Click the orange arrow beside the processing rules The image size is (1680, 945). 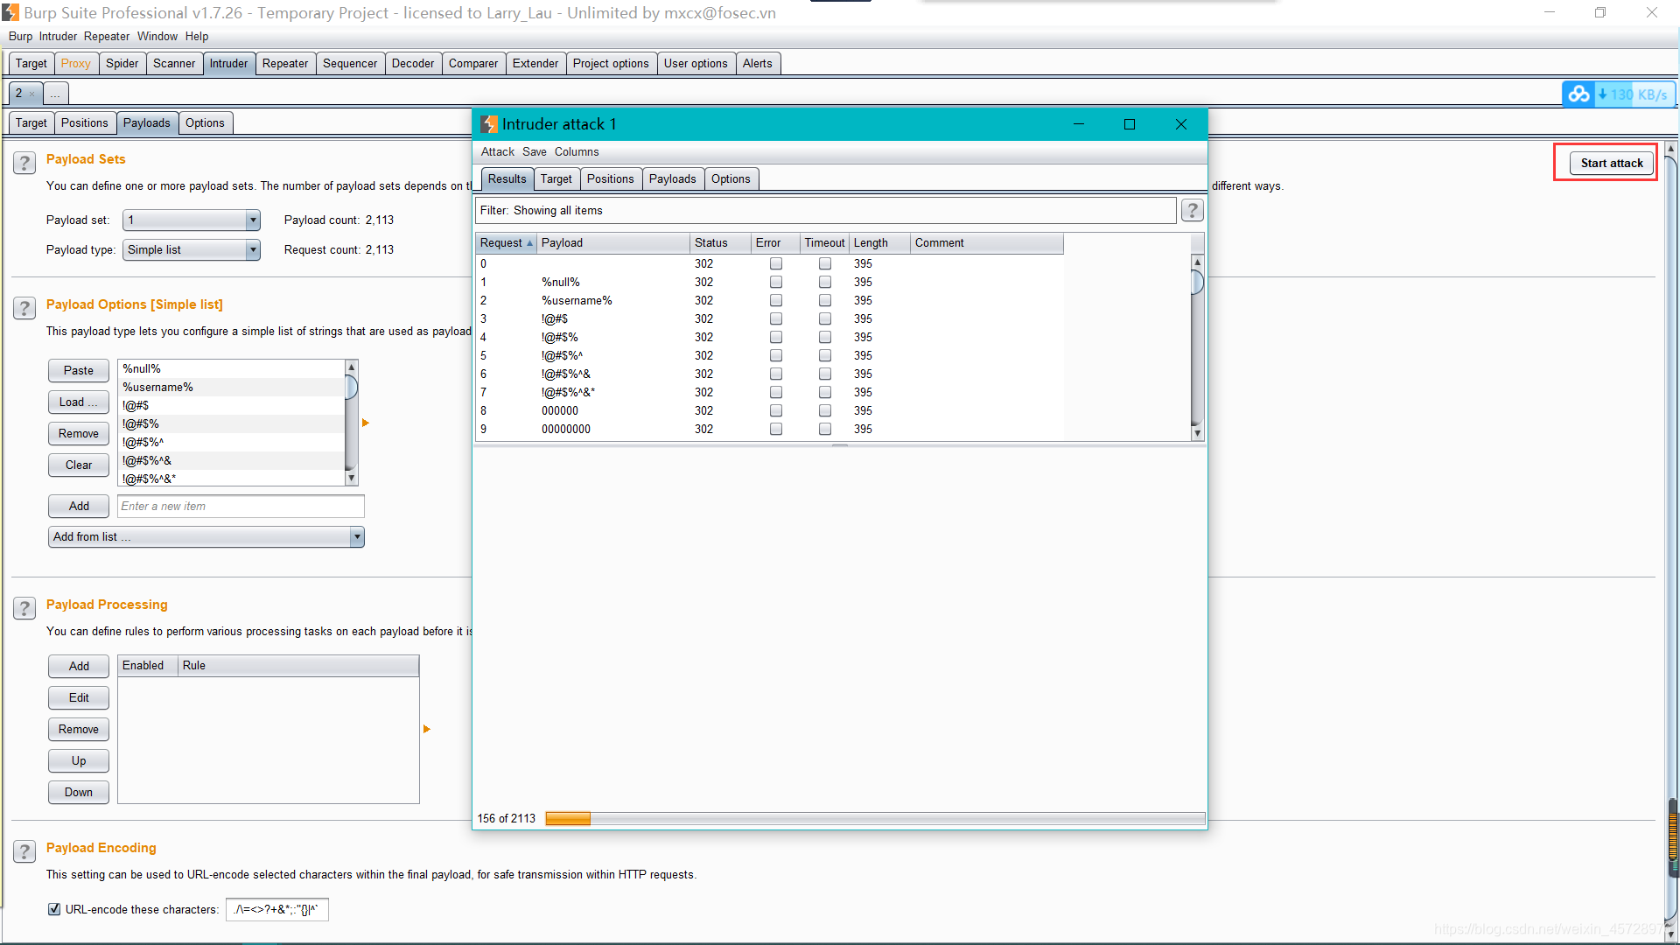point(427,729)
